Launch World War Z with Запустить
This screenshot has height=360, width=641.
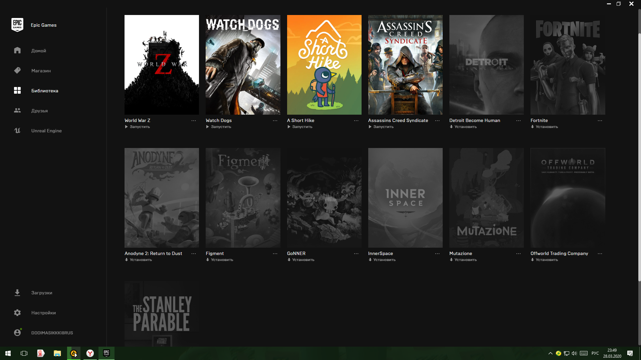tap(138, 127)
